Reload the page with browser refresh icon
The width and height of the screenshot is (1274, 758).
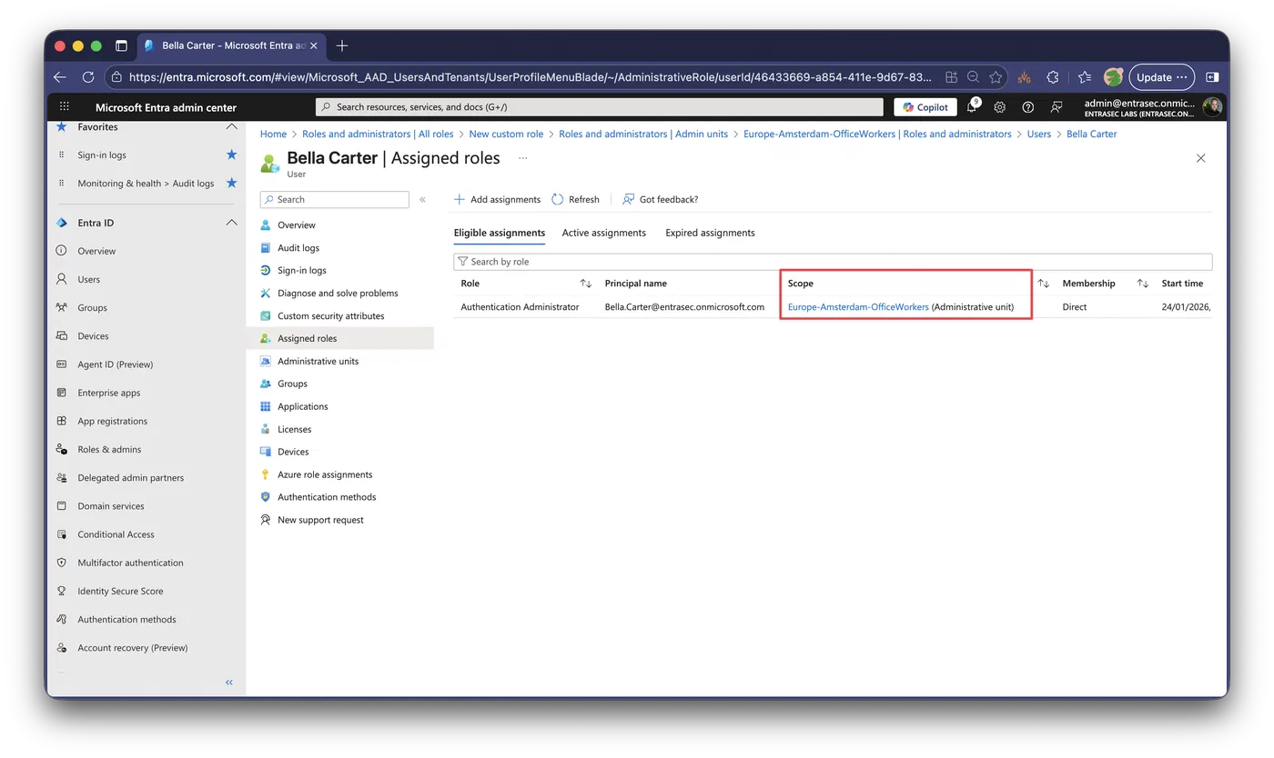pyautogui.click(x=88, y=77)
